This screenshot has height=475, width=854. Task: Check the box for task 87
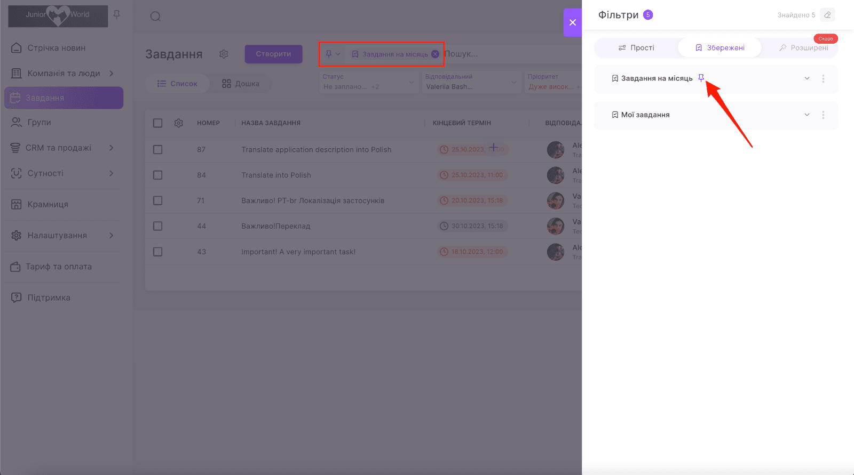[157, 150]
